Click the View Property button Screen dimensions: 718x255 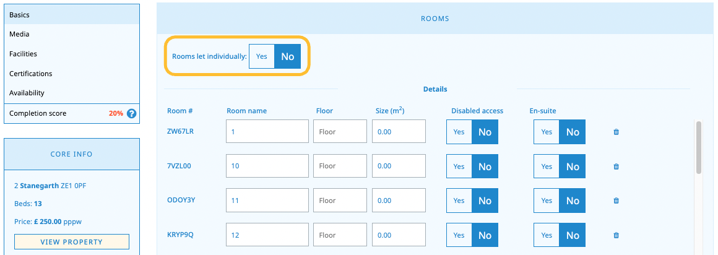coord(71,242)
